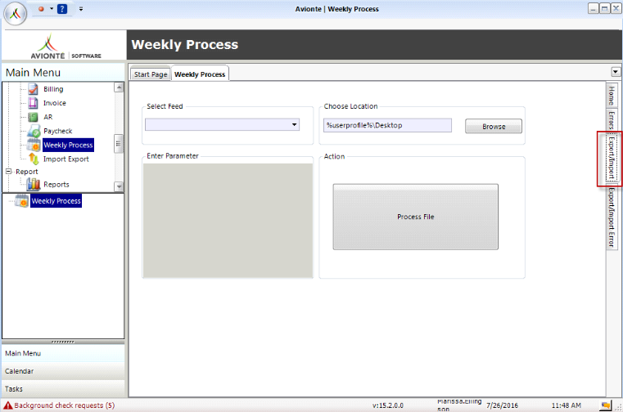Click the splitter grip above the Main Menu bar

click(x=63, y=342)
